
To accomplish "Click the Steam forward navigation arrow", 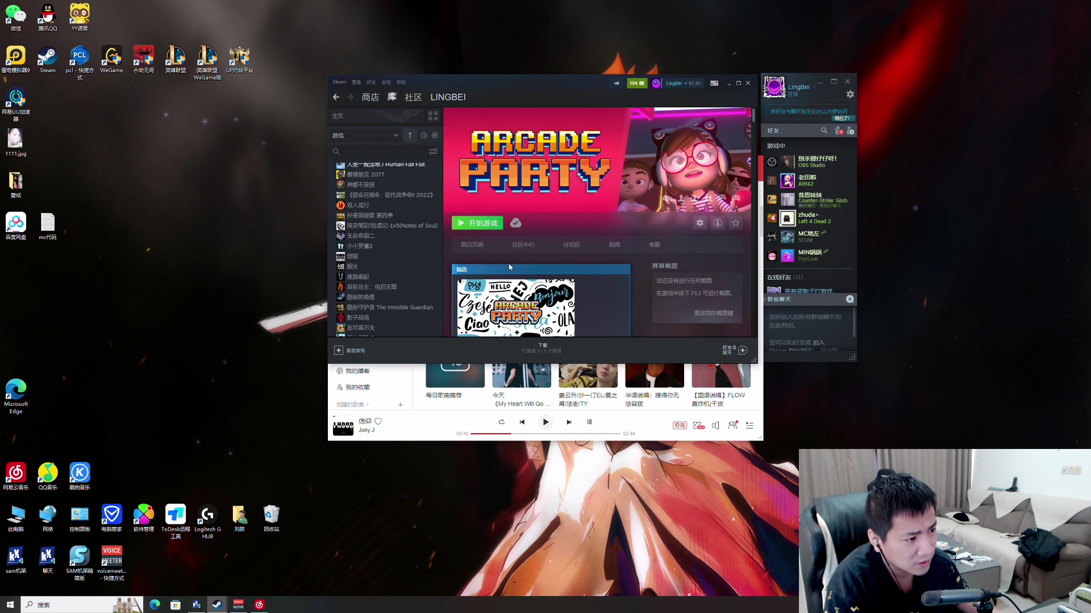I will (350, 97).
